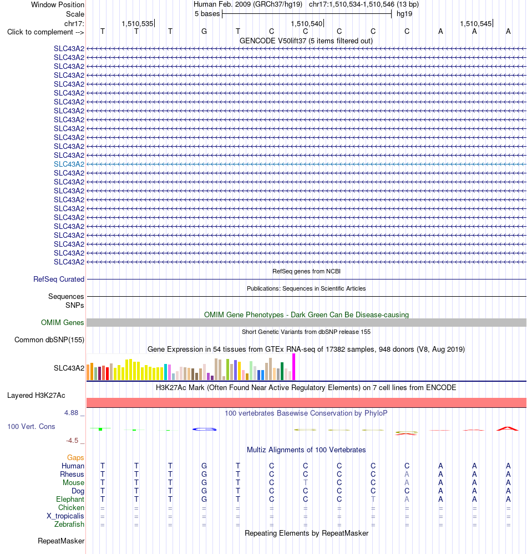Click the light-blue highlighted SLC43A2 transcript label
Screen dimensions: 527x554
click(69, 164)
